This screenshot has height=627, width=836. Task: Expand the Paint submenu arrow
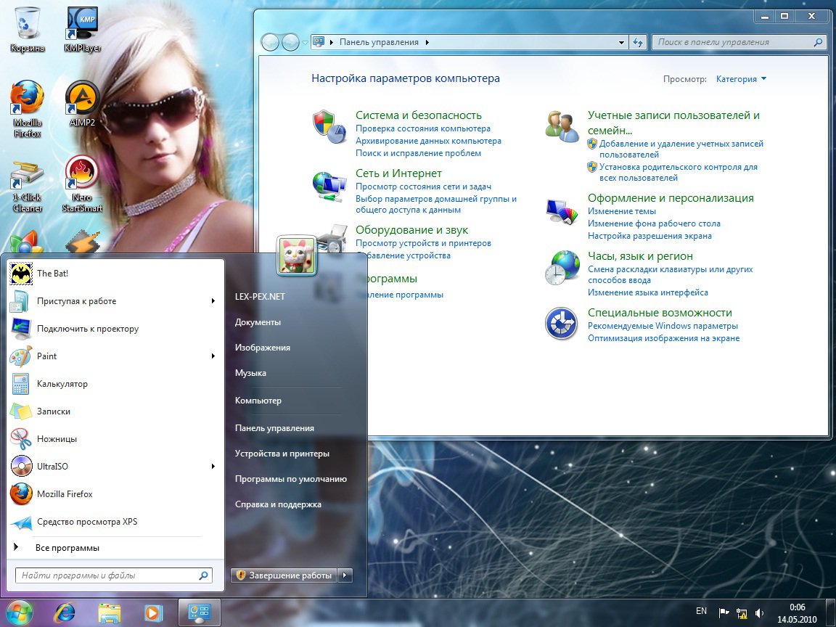[213, 356]
